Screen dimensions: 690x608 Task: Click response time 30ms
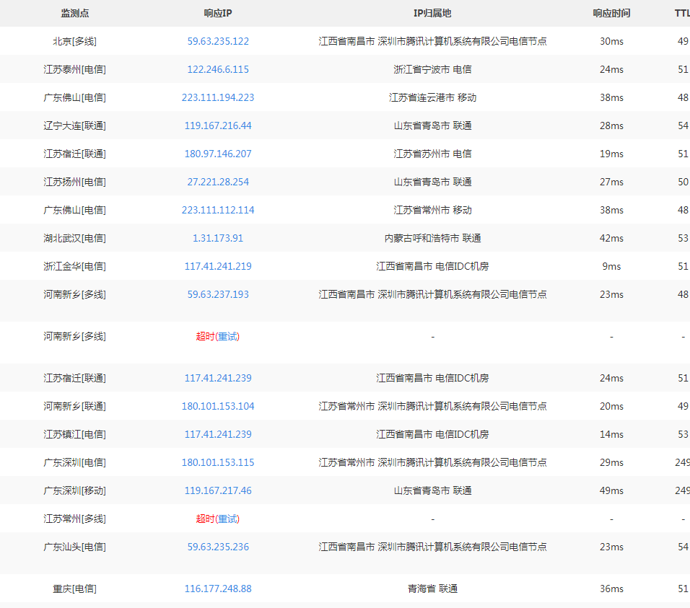[x=611, y=41]
